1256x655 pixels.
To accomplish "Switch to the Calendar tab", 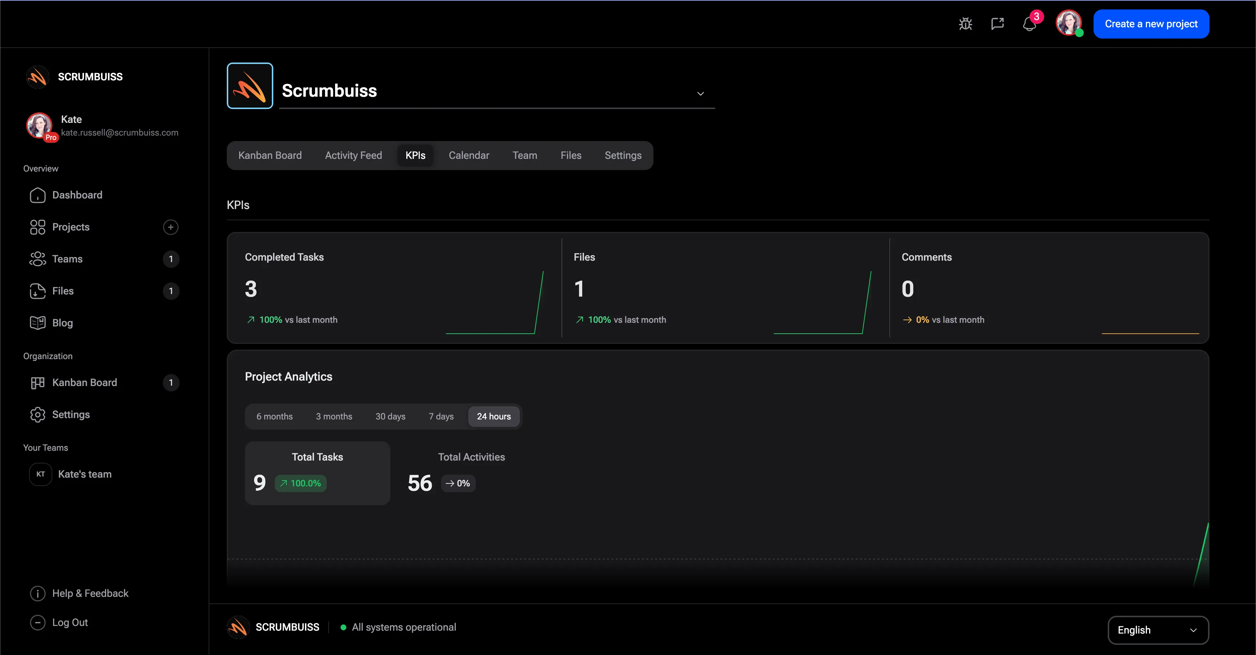I will [x=468, y=156].
